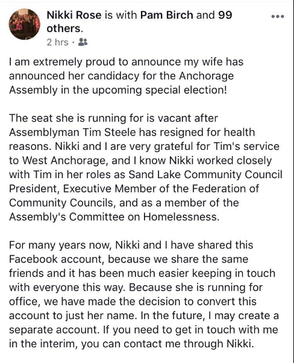The height and width of the screenshot is (363, 294).
Task: Click the "Facebook account" phrase
Action: point(55,259)
